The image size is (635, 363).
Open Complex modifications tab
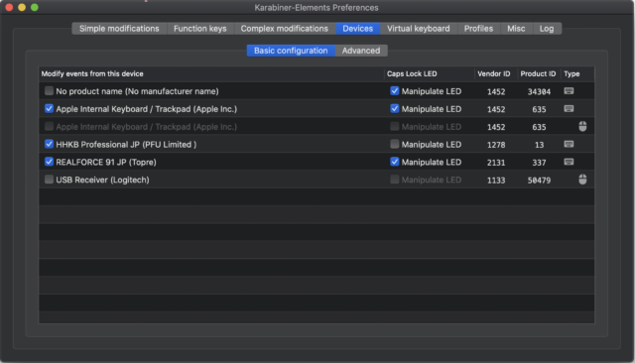coord(285,29)
